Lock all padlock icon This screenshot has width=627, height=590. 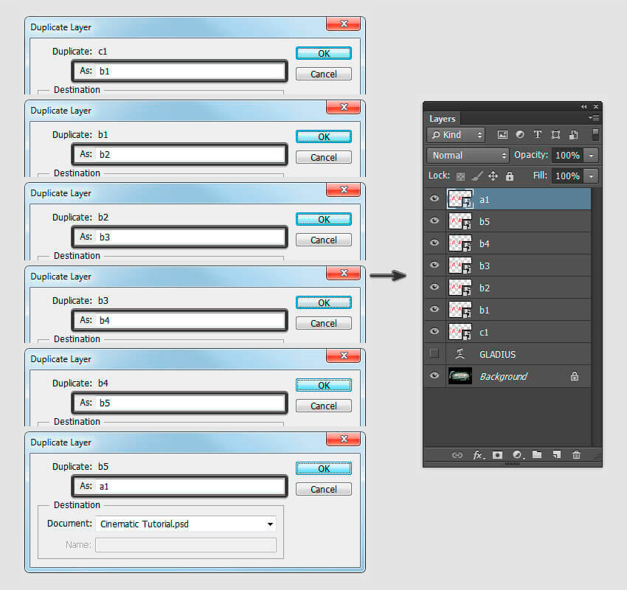pyautogui.click(x=510, y=176)
